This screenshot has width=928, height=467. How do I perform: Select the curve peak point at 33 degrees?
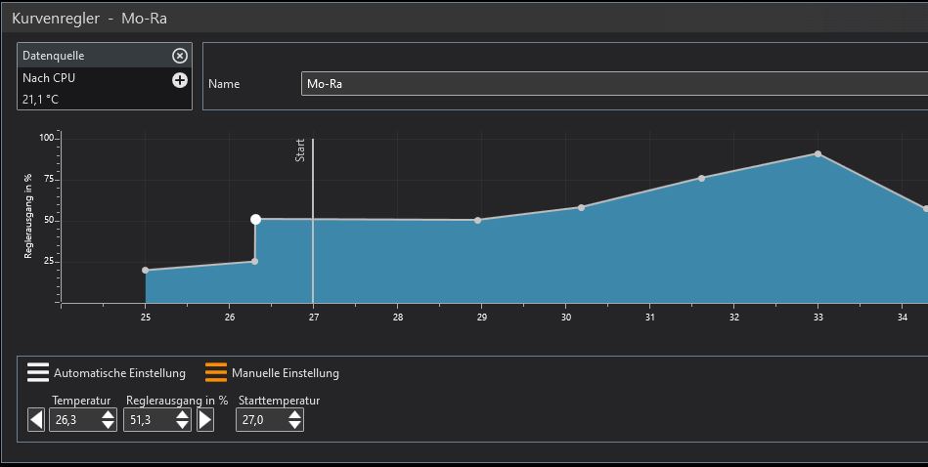(x=818, y=153)
